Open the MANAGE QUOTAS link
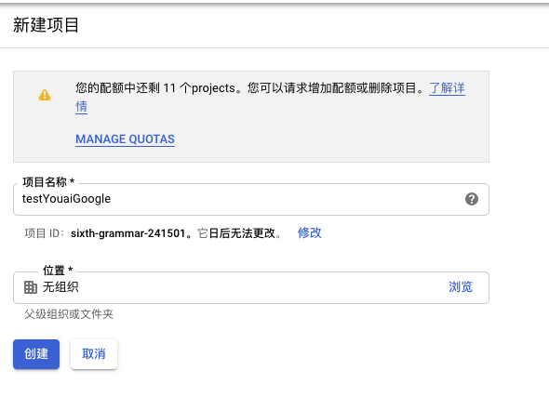Viewport: 549px width, 410px height. pos(125,139)
